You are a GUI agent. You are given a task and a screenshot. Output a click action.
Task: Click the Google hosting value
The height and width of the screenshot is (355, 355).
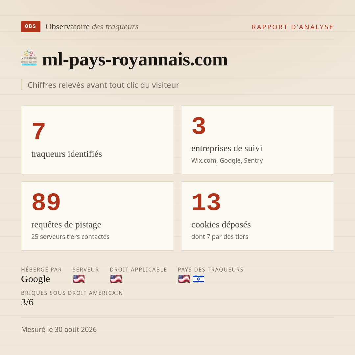pyautogui.click(x=35, y=279)
